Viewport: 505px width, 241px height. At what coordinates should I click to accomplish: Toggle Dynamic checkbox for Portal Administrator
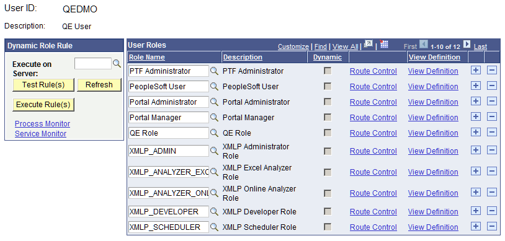[328, 102]
